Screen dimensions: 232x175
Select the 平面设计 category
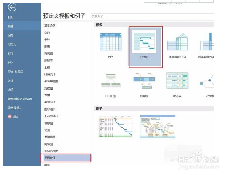(50, 102)
